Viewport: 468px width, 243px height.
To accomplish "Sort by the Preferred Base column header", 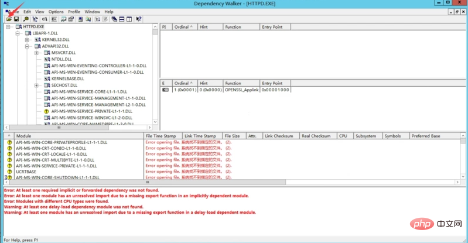I will [x=435, y=136].
